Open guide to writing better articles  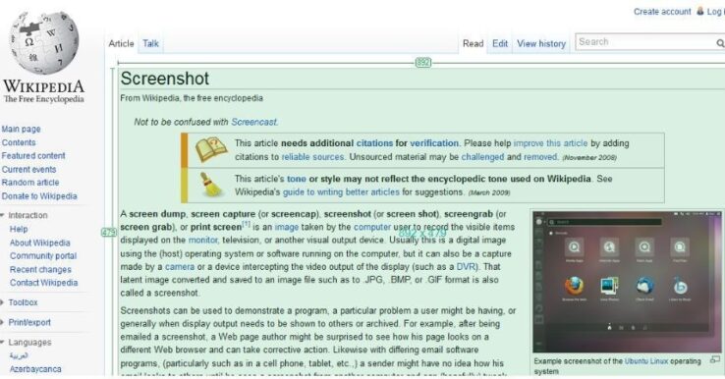pyautogui.click(x=341, y=192)
